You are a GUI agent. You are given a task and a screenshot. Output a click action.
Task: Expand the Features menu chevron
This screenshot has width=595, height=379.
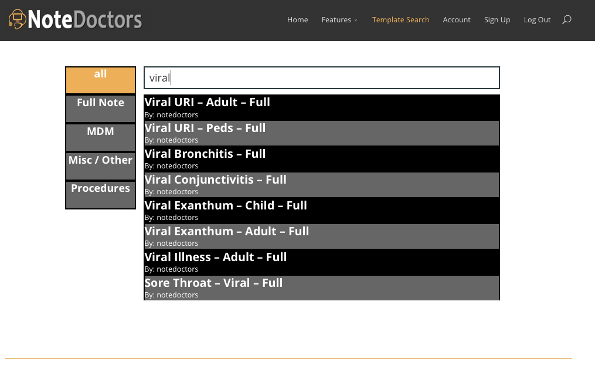click(356, 20)
